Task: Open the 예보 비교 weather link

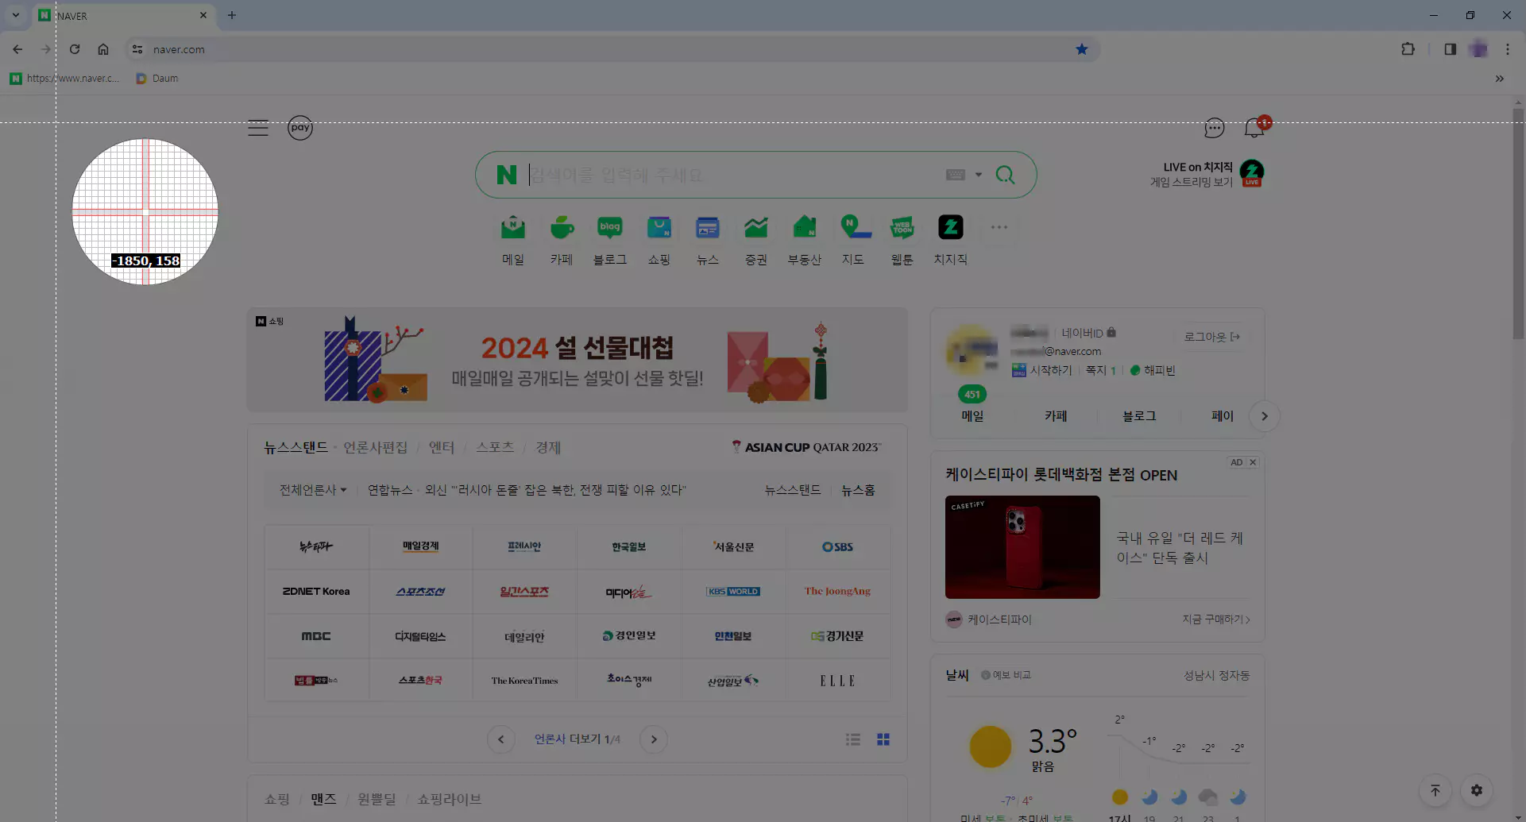Action: [1006, 675]
